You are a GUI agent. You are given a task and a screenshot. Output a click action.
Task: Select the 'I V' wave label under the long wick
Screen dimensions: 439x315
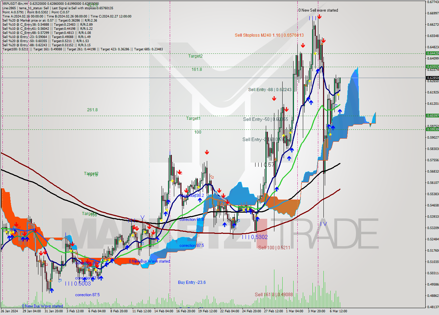[x=323, y=224]
